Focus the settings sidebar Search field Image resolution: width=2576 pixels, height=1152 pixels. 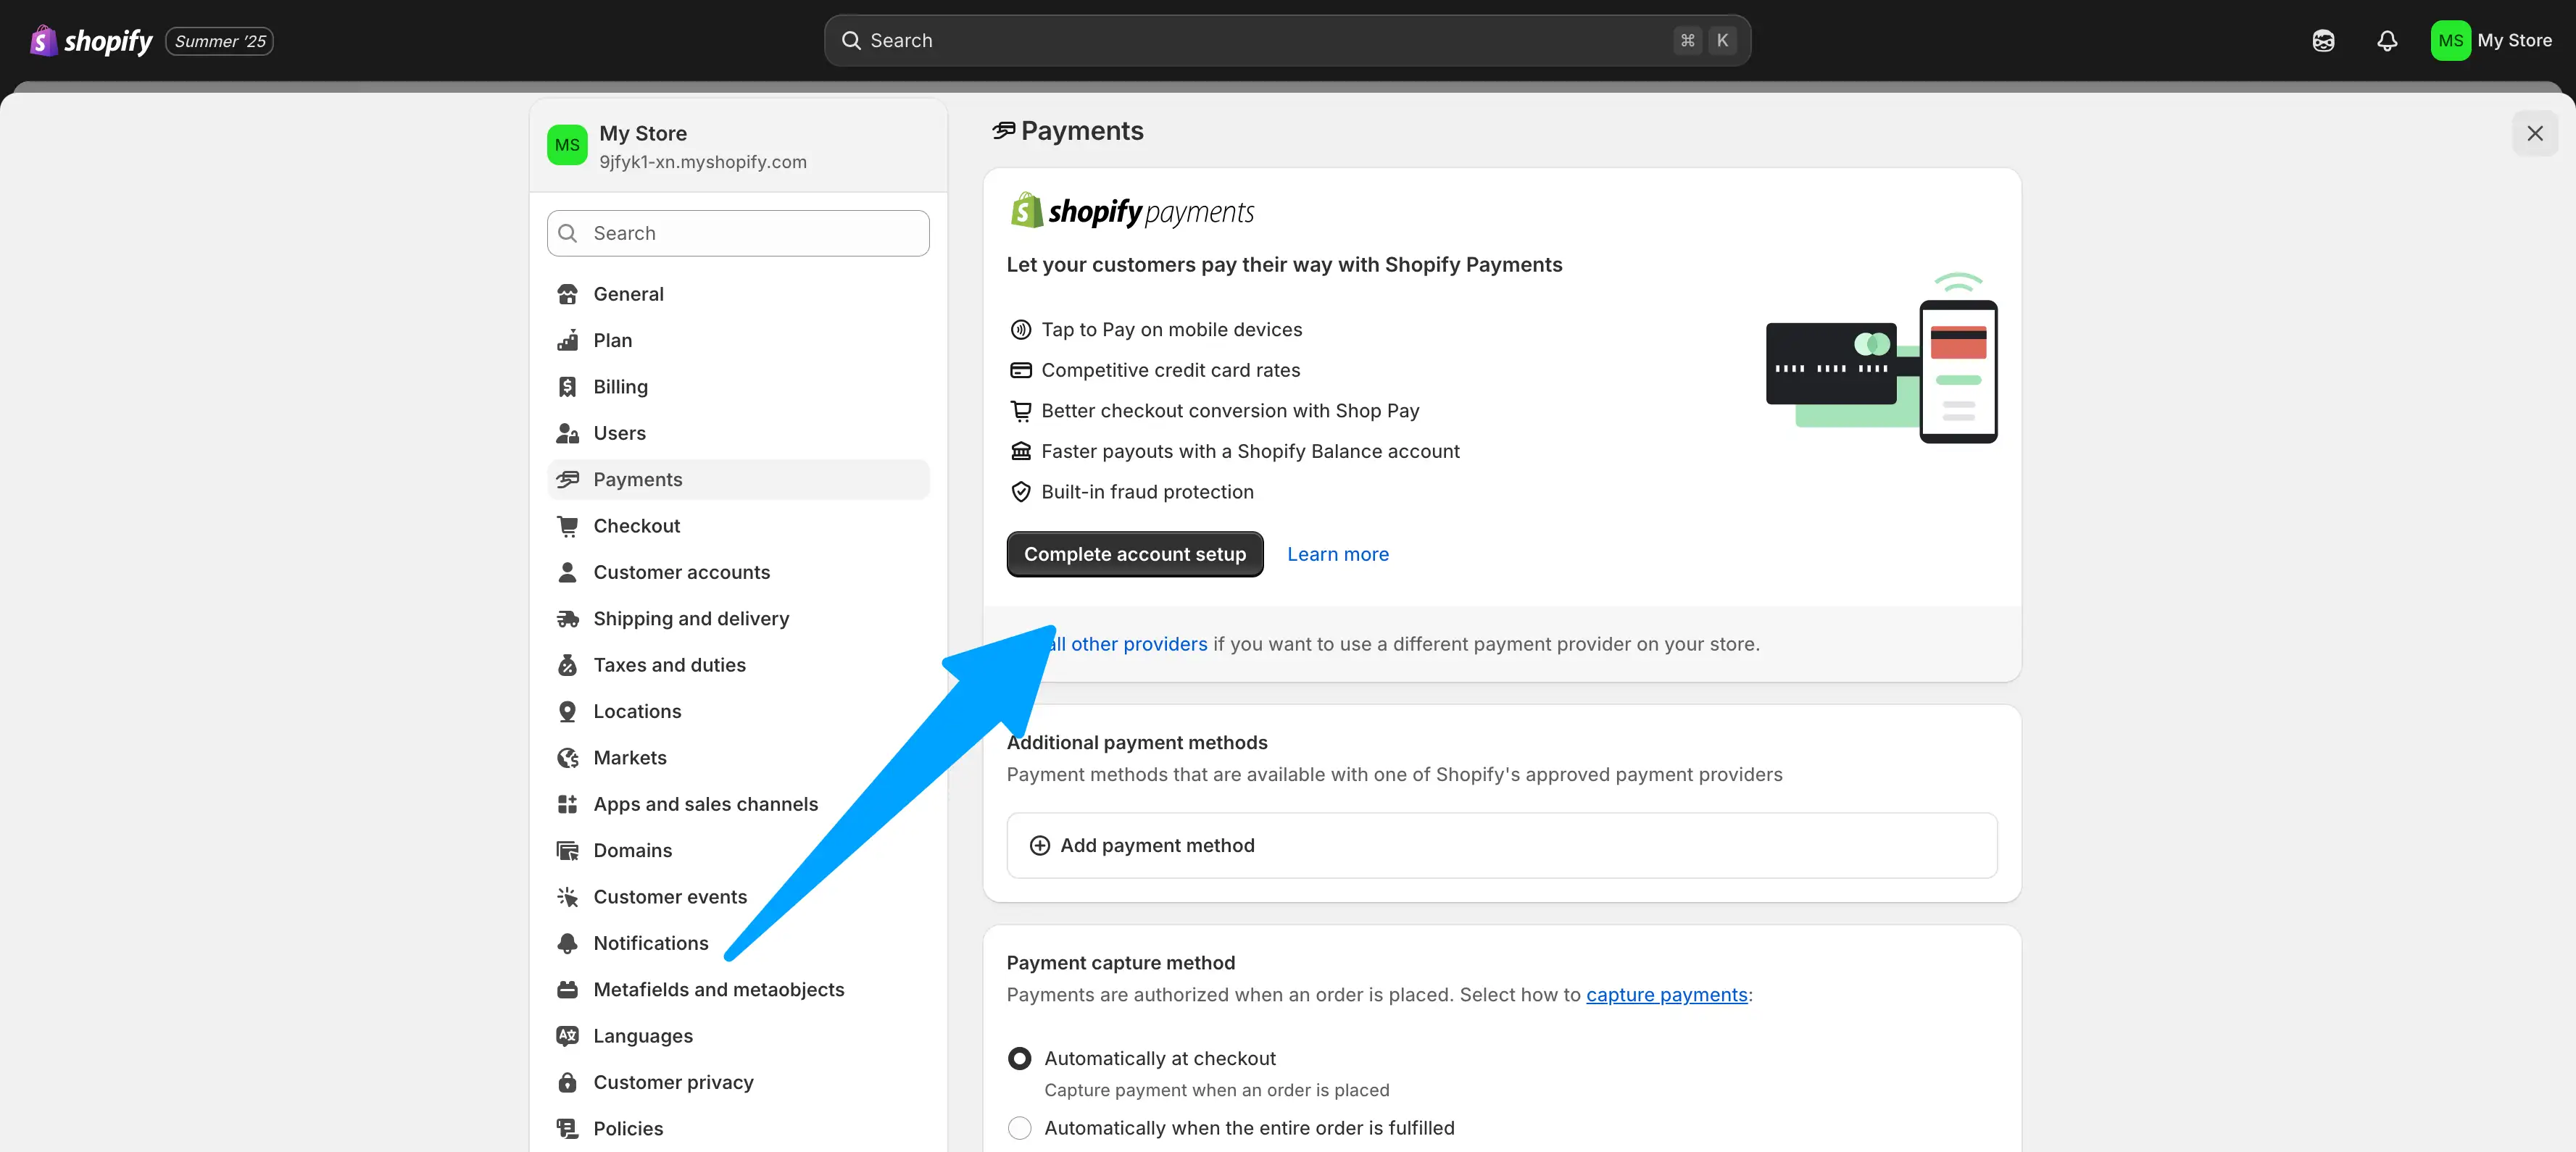(738, 233)
